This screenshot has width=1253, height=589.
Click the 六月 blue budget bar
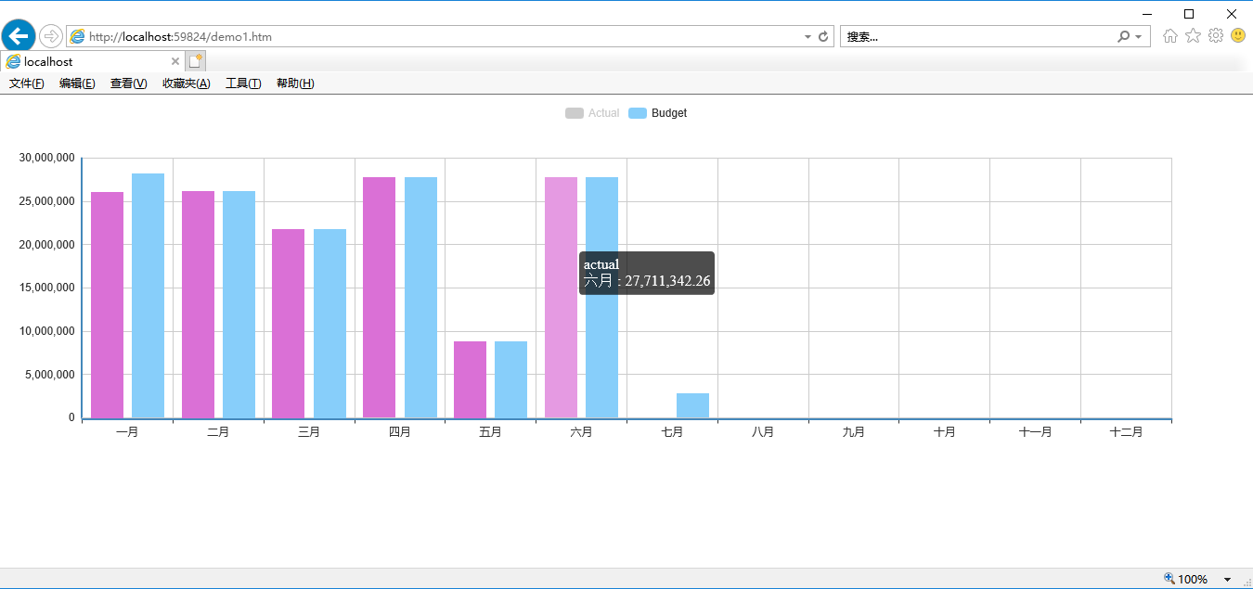pos(601,298)
